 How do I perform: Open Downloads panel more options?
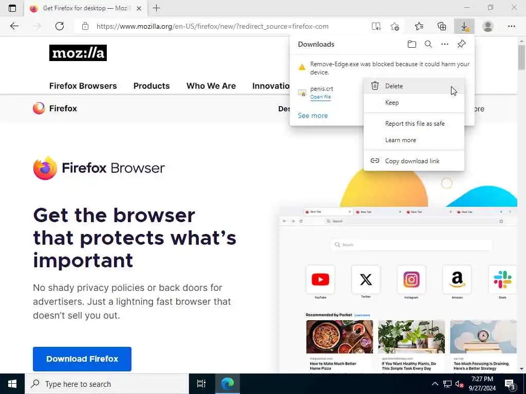click(x=445, y=44)
